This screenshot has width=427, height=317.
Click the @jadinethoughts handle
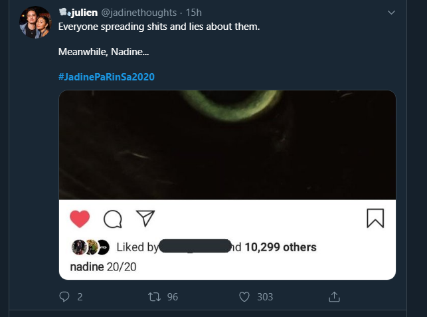tap(139, 13)
